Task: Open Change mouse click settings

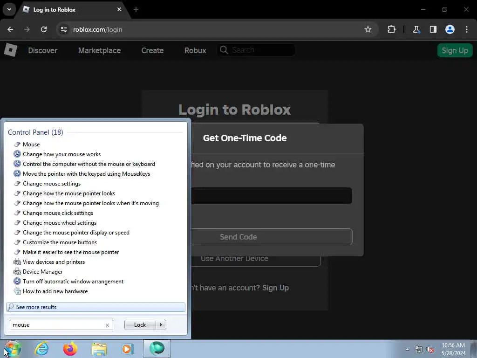Action: [x=58, y=213]
